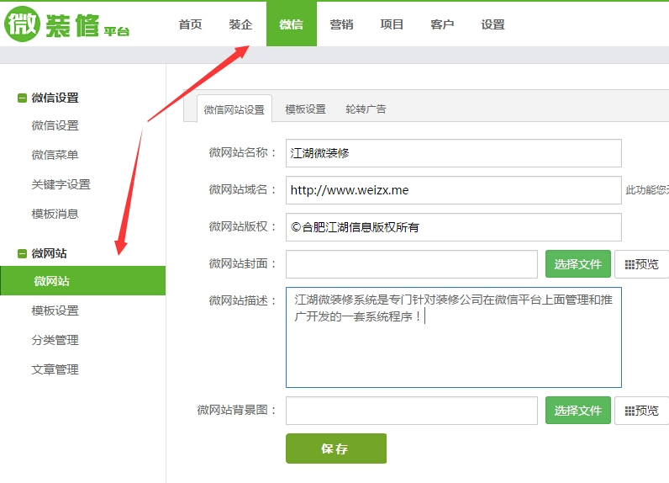Viewport: 669px width, 483px height.
Task: Click in the 微网站描述 textarea
Action: point(454,337)
